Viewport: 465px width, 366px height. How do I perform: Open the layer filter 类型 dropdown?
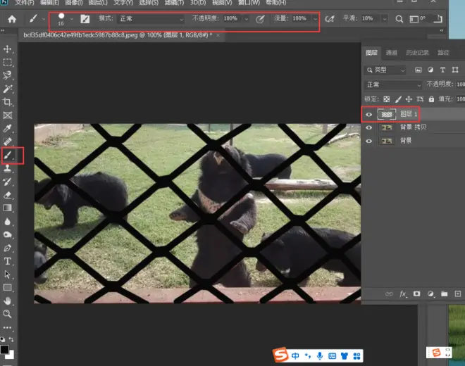click(x=385, y=70)
